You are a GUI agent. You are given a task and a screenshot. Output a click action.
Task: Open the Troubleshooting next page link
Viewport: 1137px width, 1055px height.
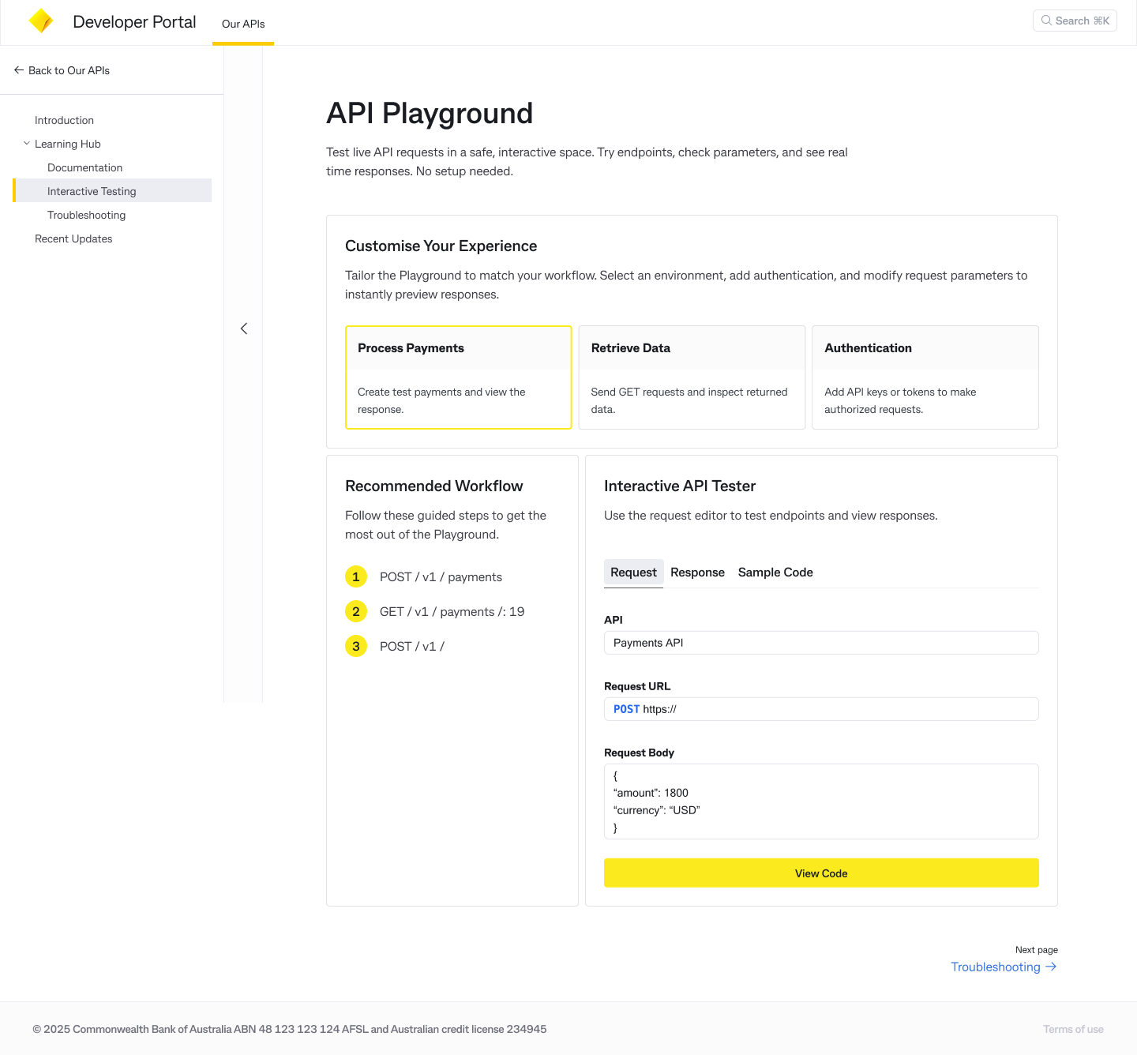tap(995, 967)
